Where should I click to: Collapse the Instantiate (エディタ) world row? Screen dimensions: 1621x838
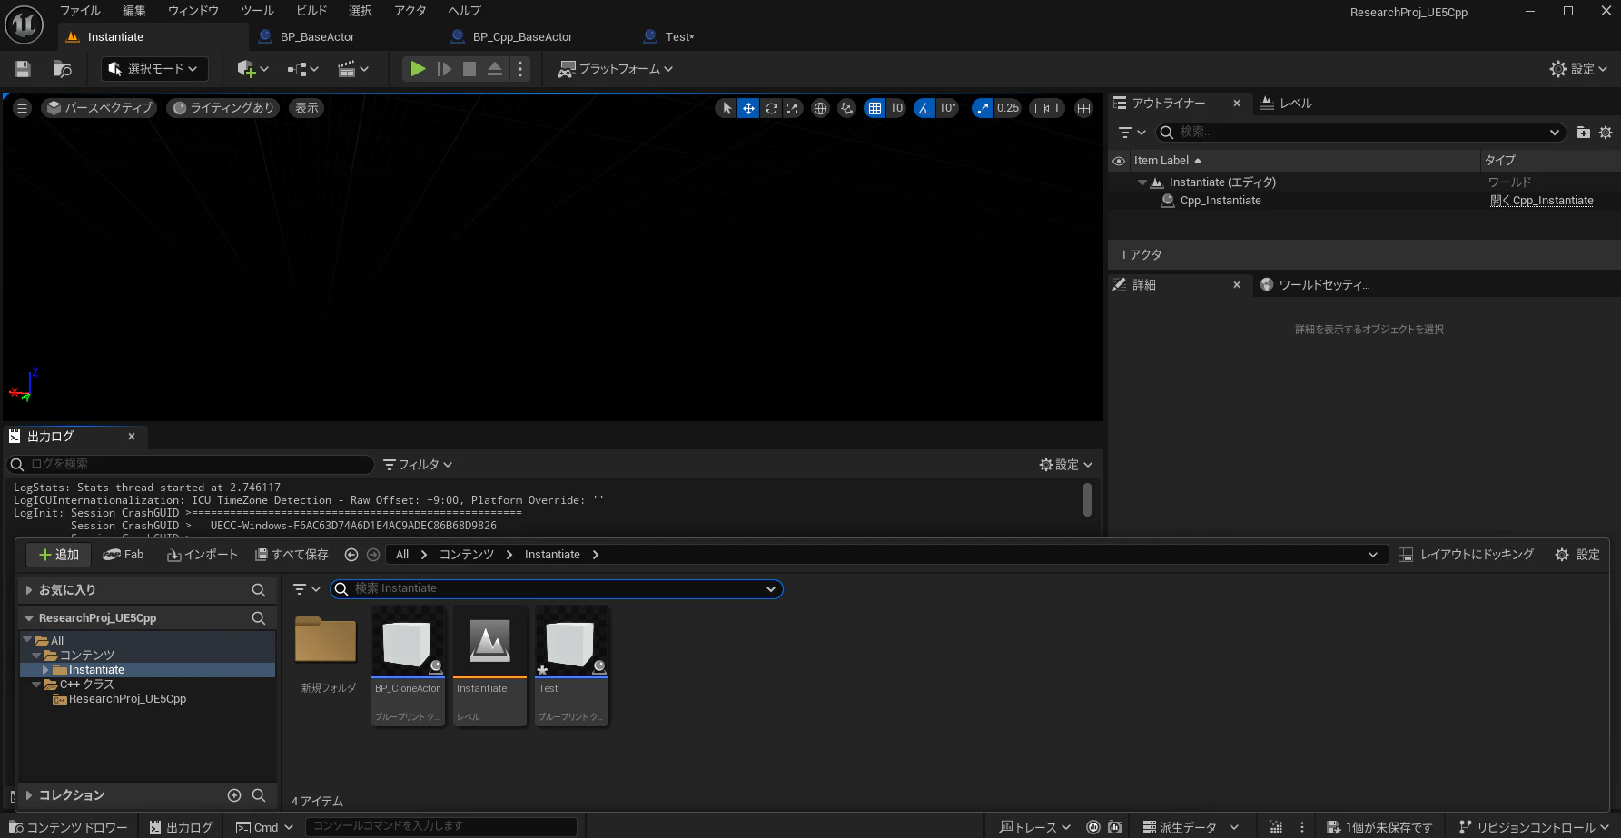click(x=1142, y=182)
